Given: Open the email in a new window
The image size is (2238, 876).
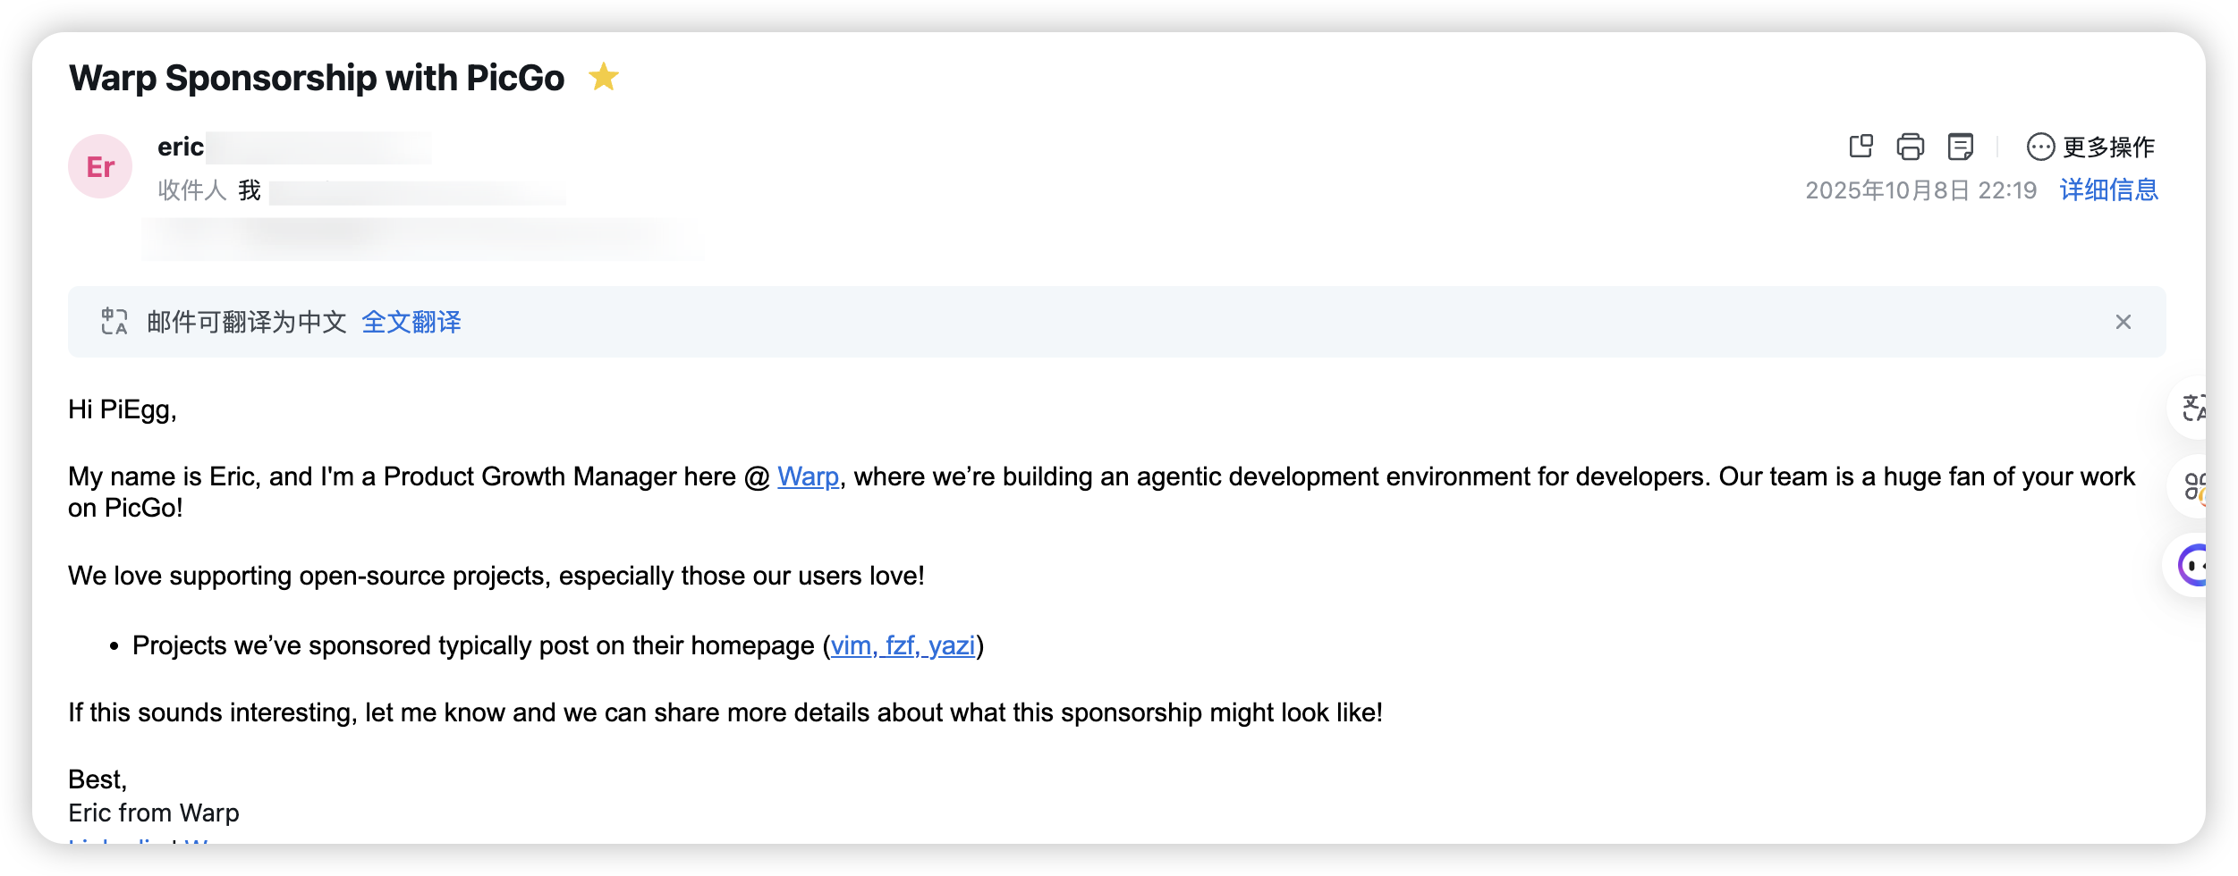Looking at the screenshot, I should tap(1861, 146).
